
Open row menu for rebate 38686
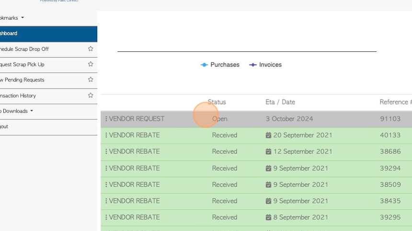[x=106, y=151]
